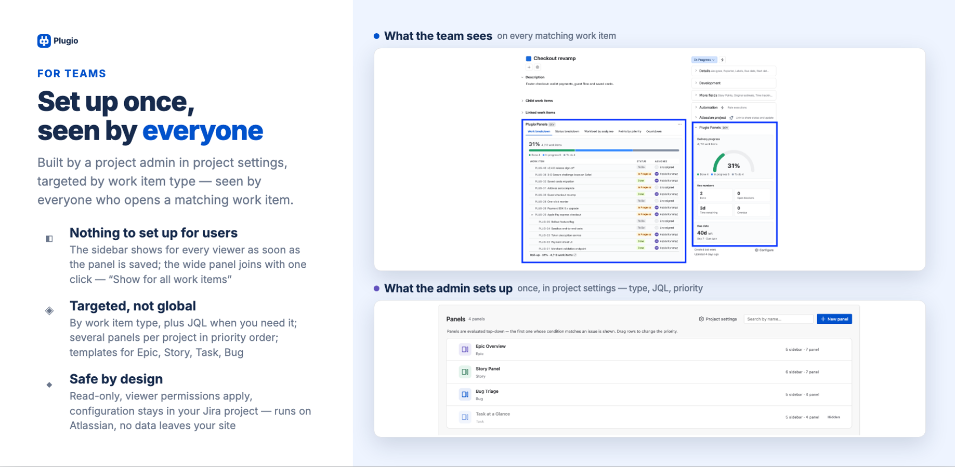
Task: Click the diamond icon beside Targeted, not global
Action: click(49, 311)
